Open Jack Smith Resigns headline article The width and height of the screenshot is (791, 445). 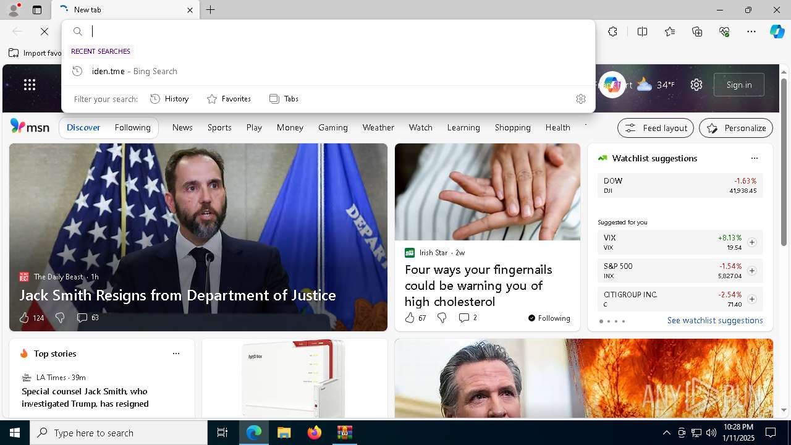[x=178, y=295]
